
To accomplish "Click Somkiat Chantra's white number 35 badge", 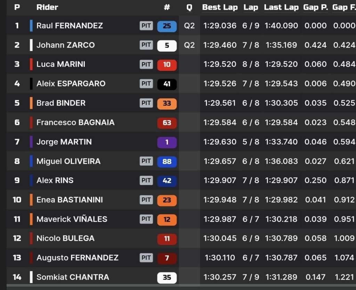I will pyautogui.click(x=167, y=278).
